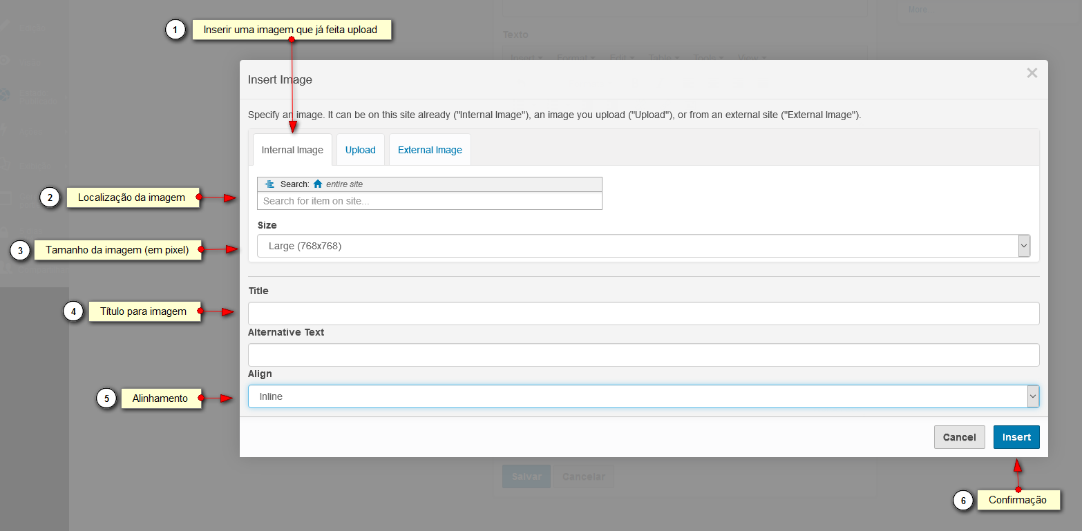Switch to the Internal Image tab
Image resolution: width=1082 pixels, height=531 pixels.
pyautogui.click(x=292, y=150)
